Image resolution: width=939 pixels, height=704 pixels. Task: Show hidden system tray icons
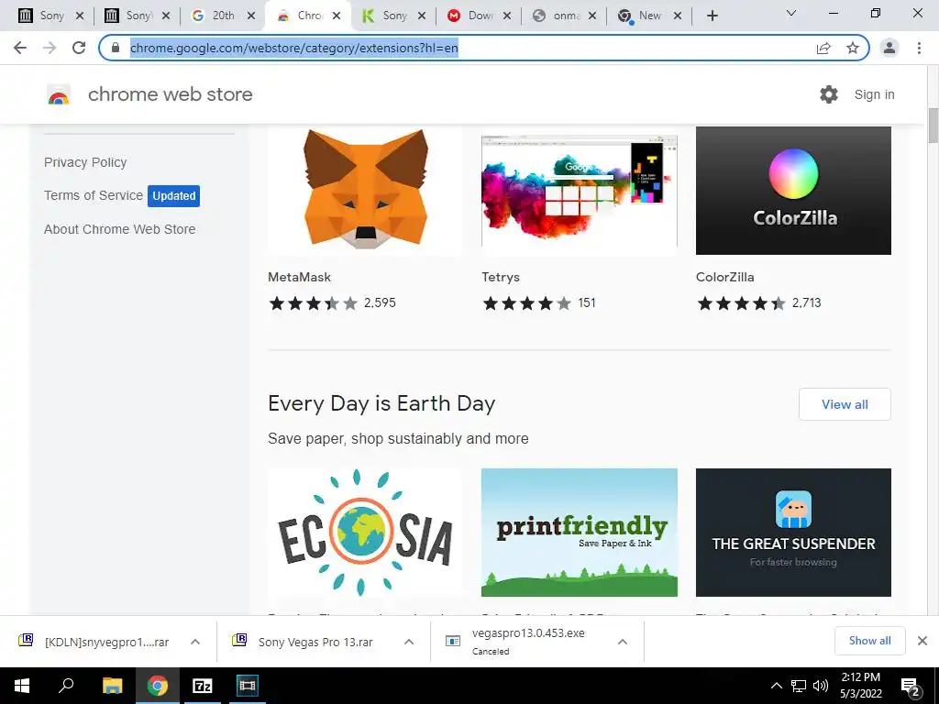click(776, 686)
